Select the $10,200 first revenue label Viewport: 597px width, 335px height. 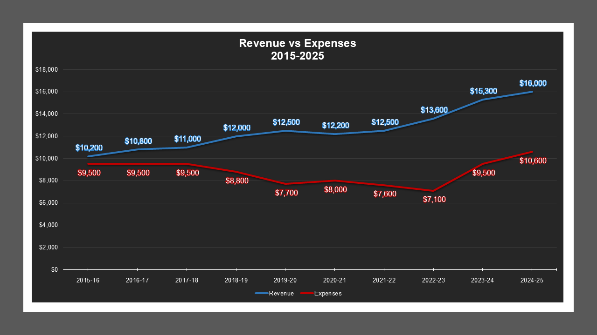(x=90, y=147)
